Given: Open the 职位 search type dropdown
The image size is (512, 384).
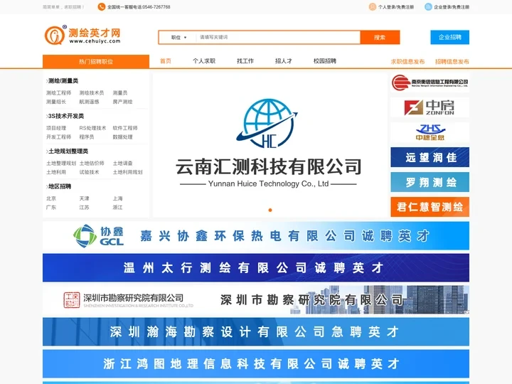Looking at the screenshot, I should 178,38.
